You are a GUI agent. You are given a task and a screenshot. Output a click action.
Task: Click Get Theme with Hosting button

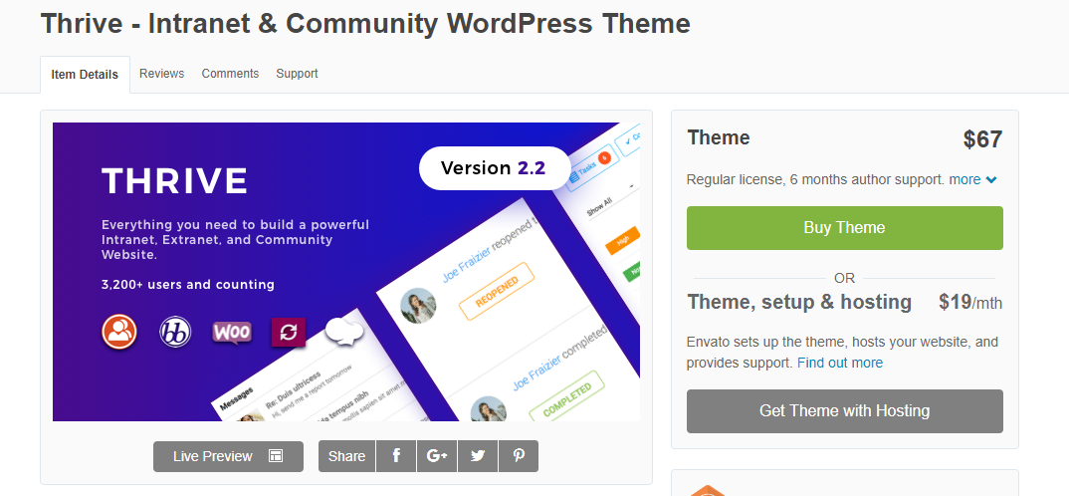pos(845,410)
